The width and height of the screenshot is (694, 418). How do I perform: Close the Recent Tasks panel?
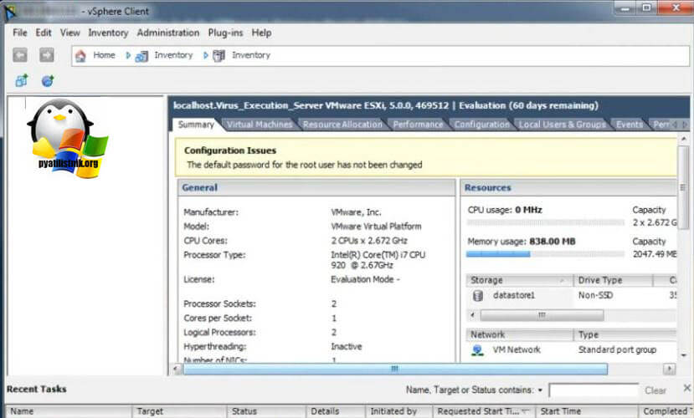(687, 388)
